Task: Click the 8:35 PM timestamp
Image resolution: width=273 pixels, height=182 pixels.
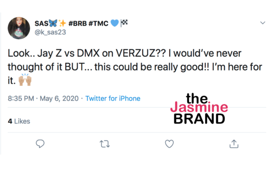Action: tap(21, 99)
